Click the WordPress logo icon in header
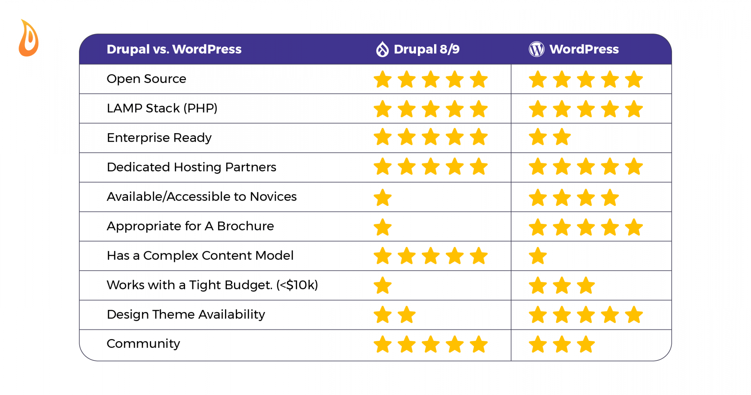 click(x=536, y=49)
